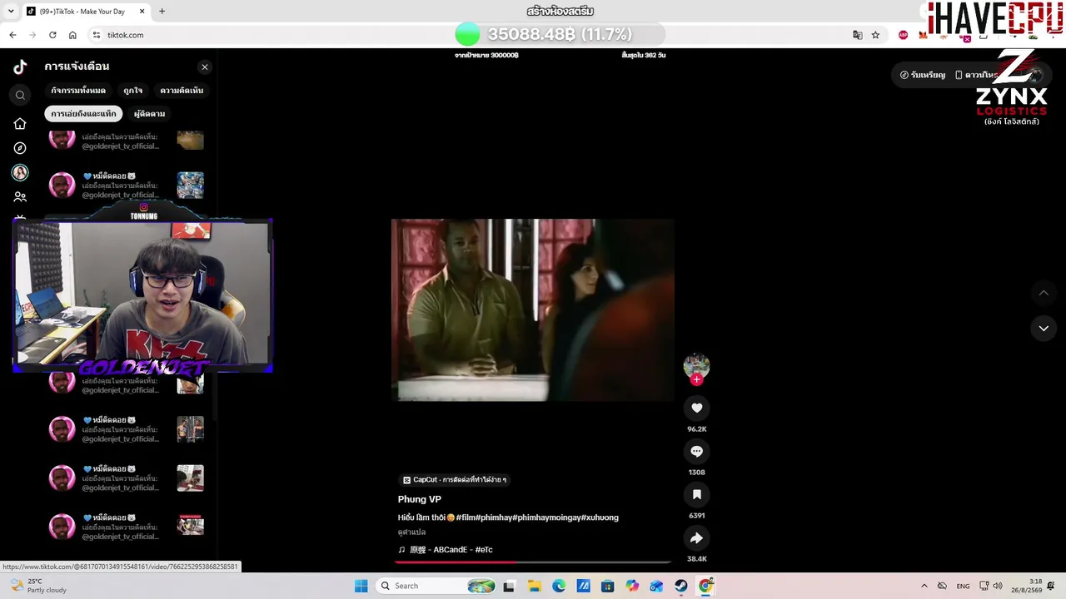Go back with the browser back arrow

coord(12,35)
